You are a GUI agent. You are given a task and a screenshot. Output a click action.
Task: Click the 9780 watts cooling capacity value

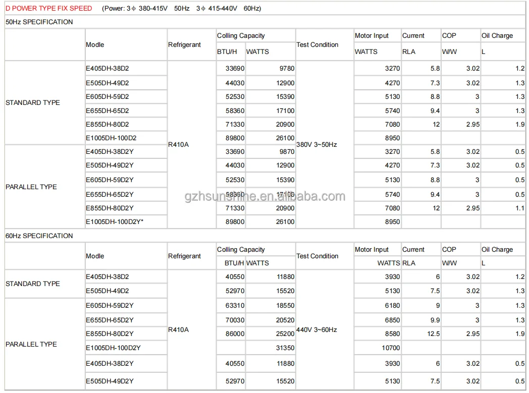(x=285, y=69)
